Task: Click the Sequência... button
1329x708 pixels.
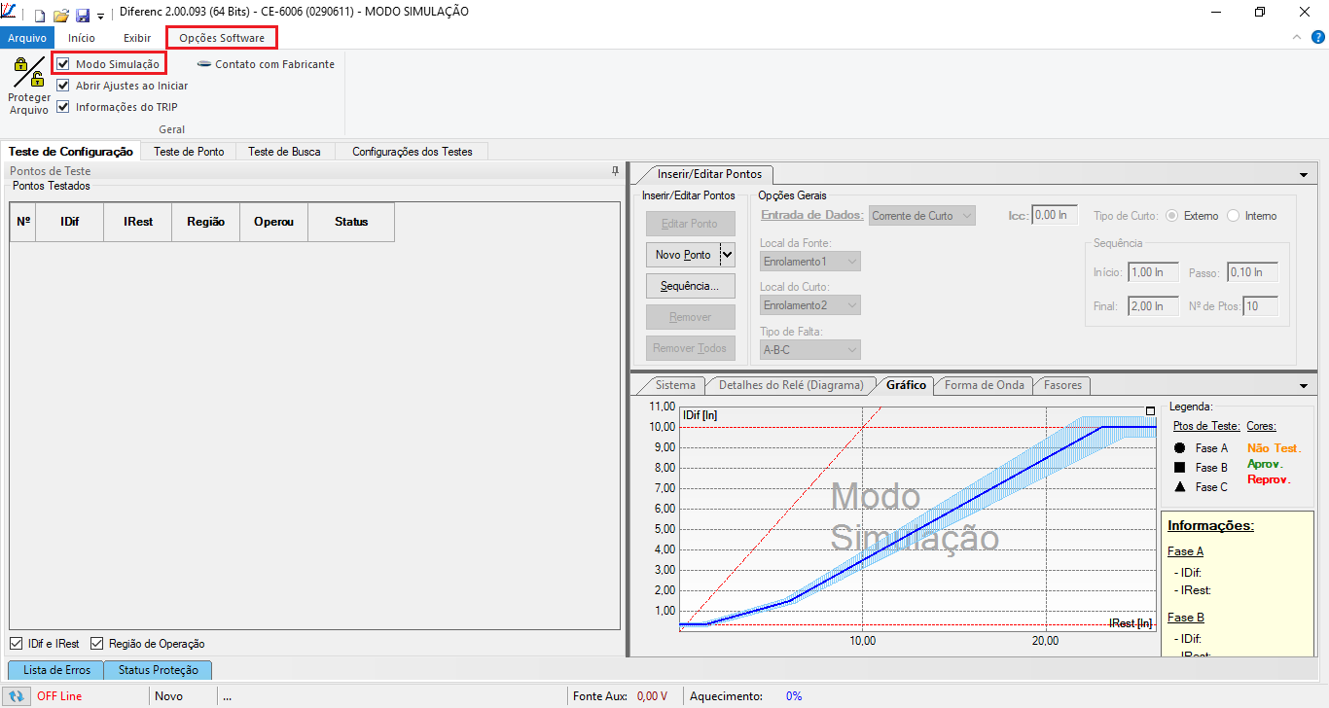Action: [x=690, y=286]
